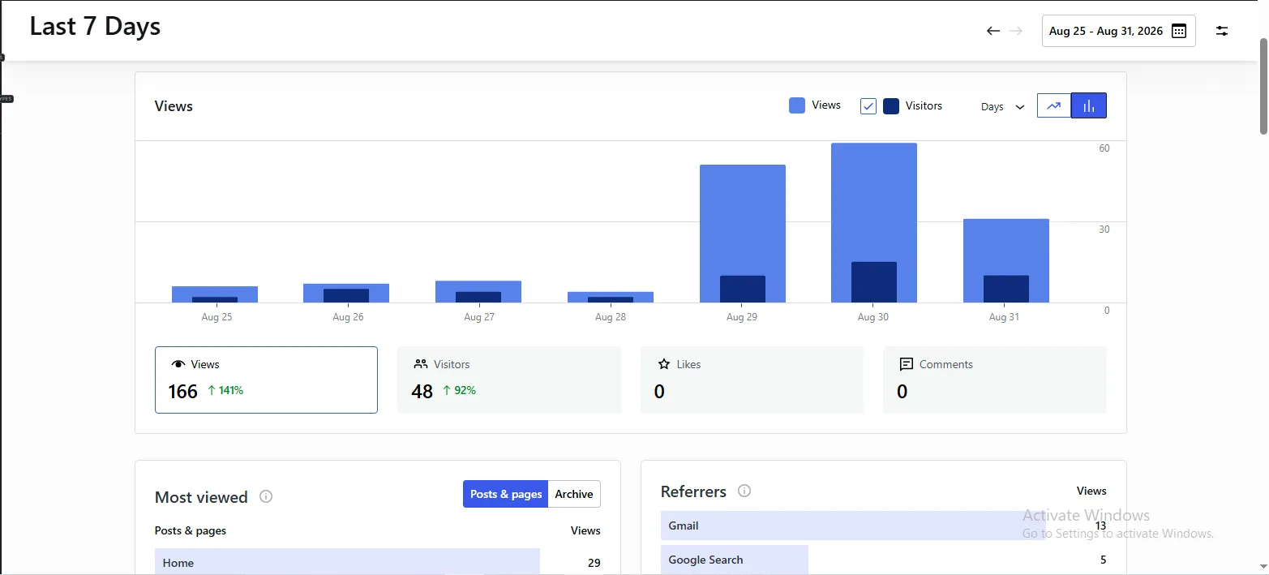Open the Aug 25 - Aug 31, 2026 date range picker
The height and width of the screenshot is (575, 1269).
(x=1118, y=31)
